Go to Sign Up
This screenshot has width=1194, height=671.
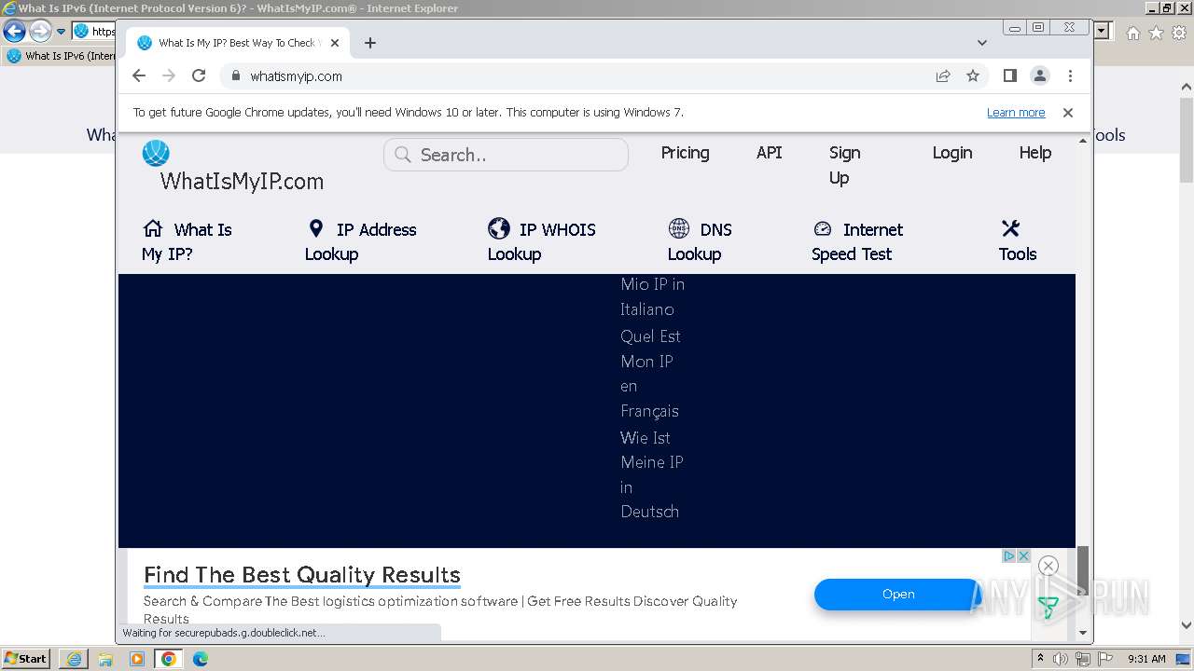(844, 165)
